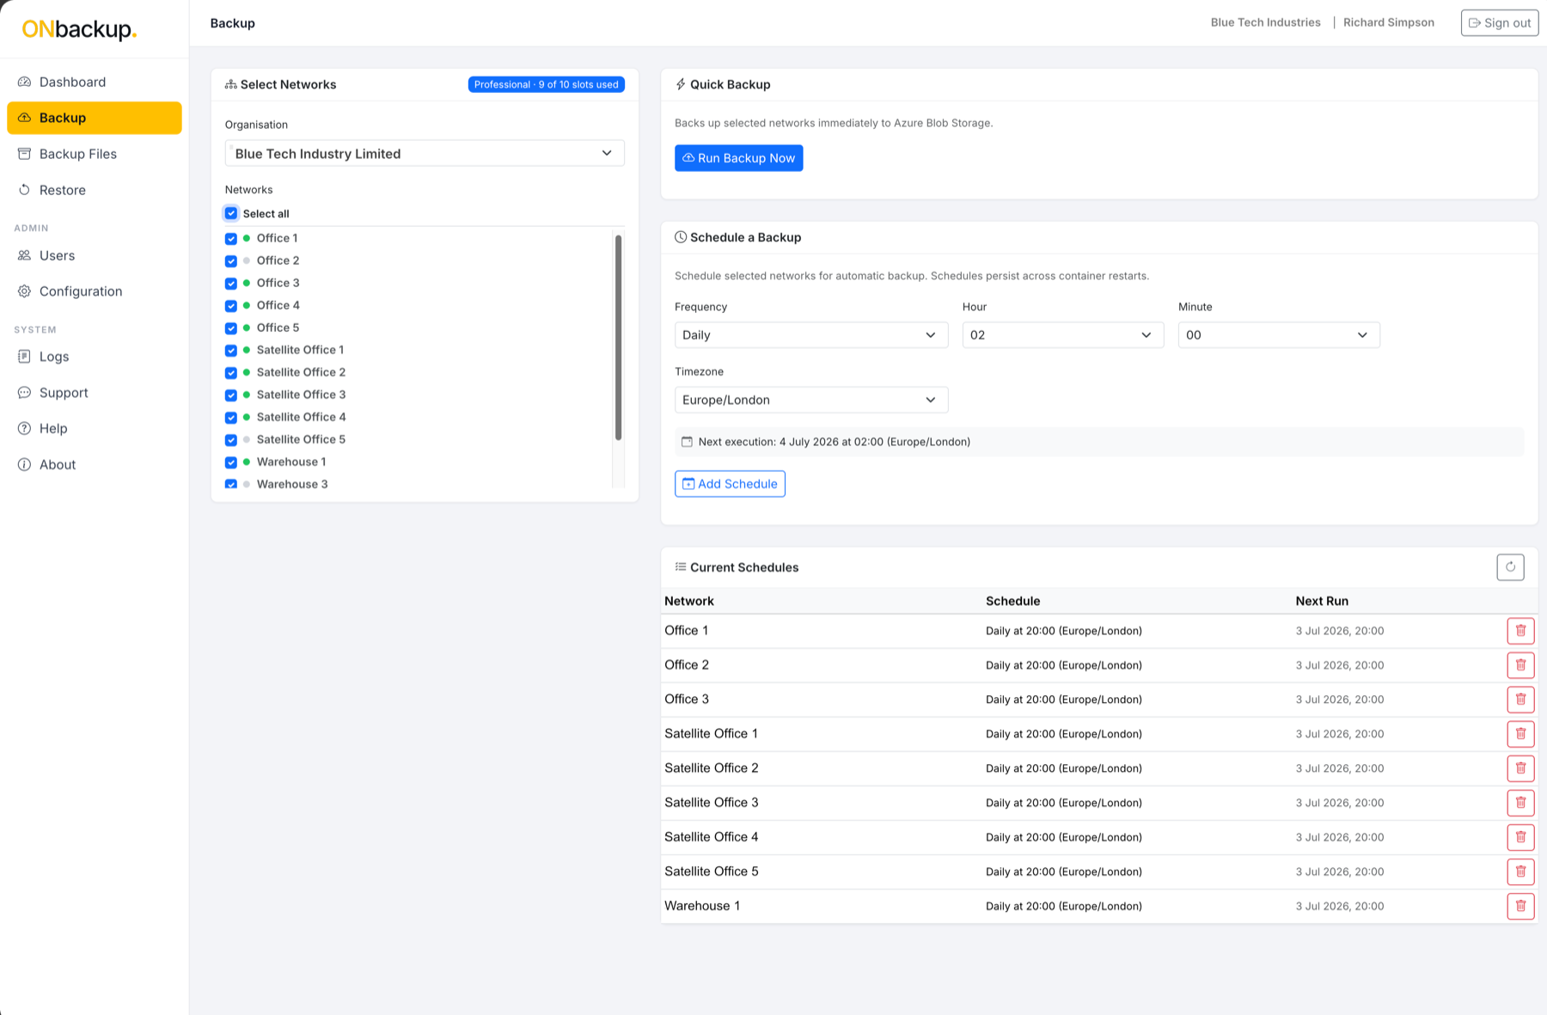The image size is (1547, 1015).
Task: Click the Schedule column header
Action: coord(1012,601)
